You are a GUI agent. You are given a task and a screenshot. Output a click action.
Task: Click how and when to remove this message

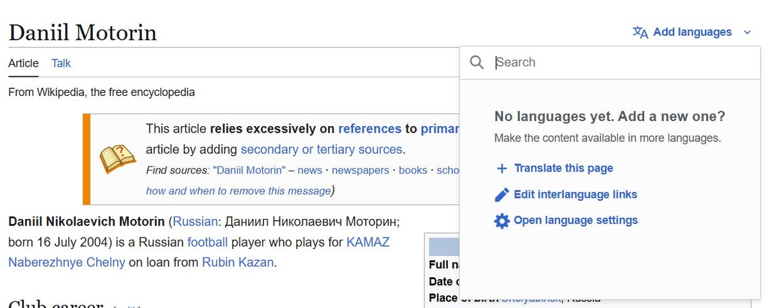[x=238, y=191]
